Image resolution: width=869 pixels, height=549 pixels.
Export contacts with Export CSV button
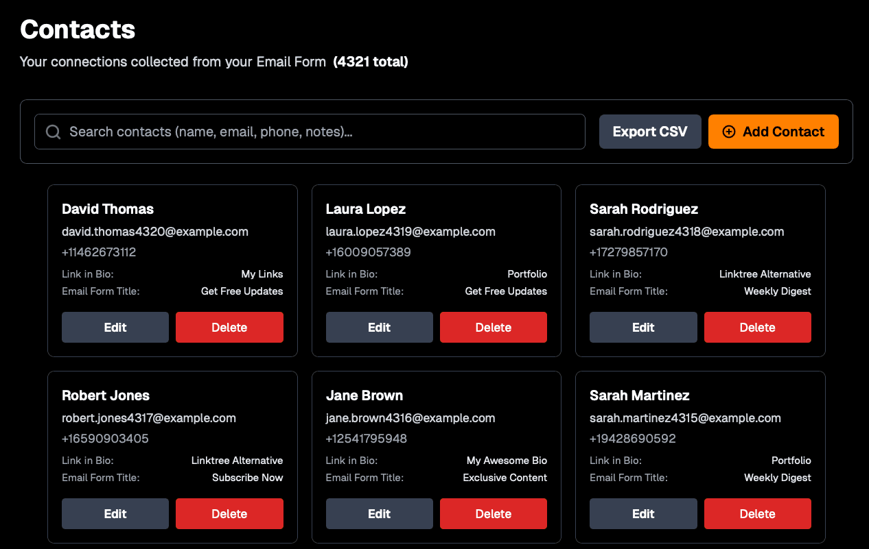click(650, 132)
